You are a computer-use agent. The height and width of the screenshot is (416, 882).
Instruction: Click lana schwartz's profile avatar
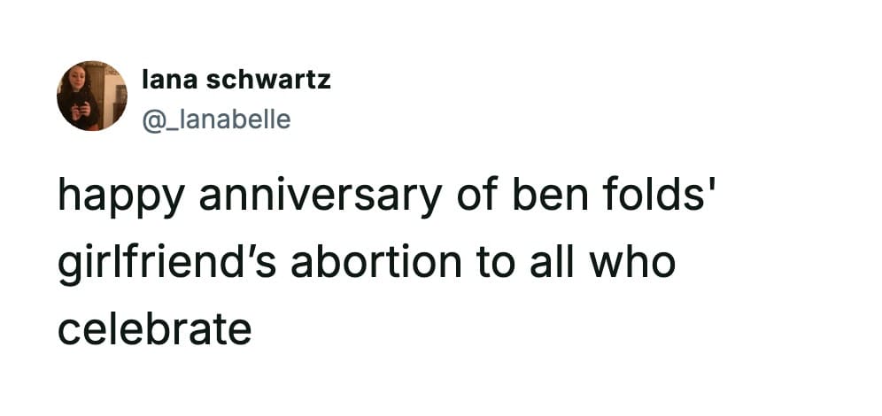pyautogui.click(x=91, y=96)
